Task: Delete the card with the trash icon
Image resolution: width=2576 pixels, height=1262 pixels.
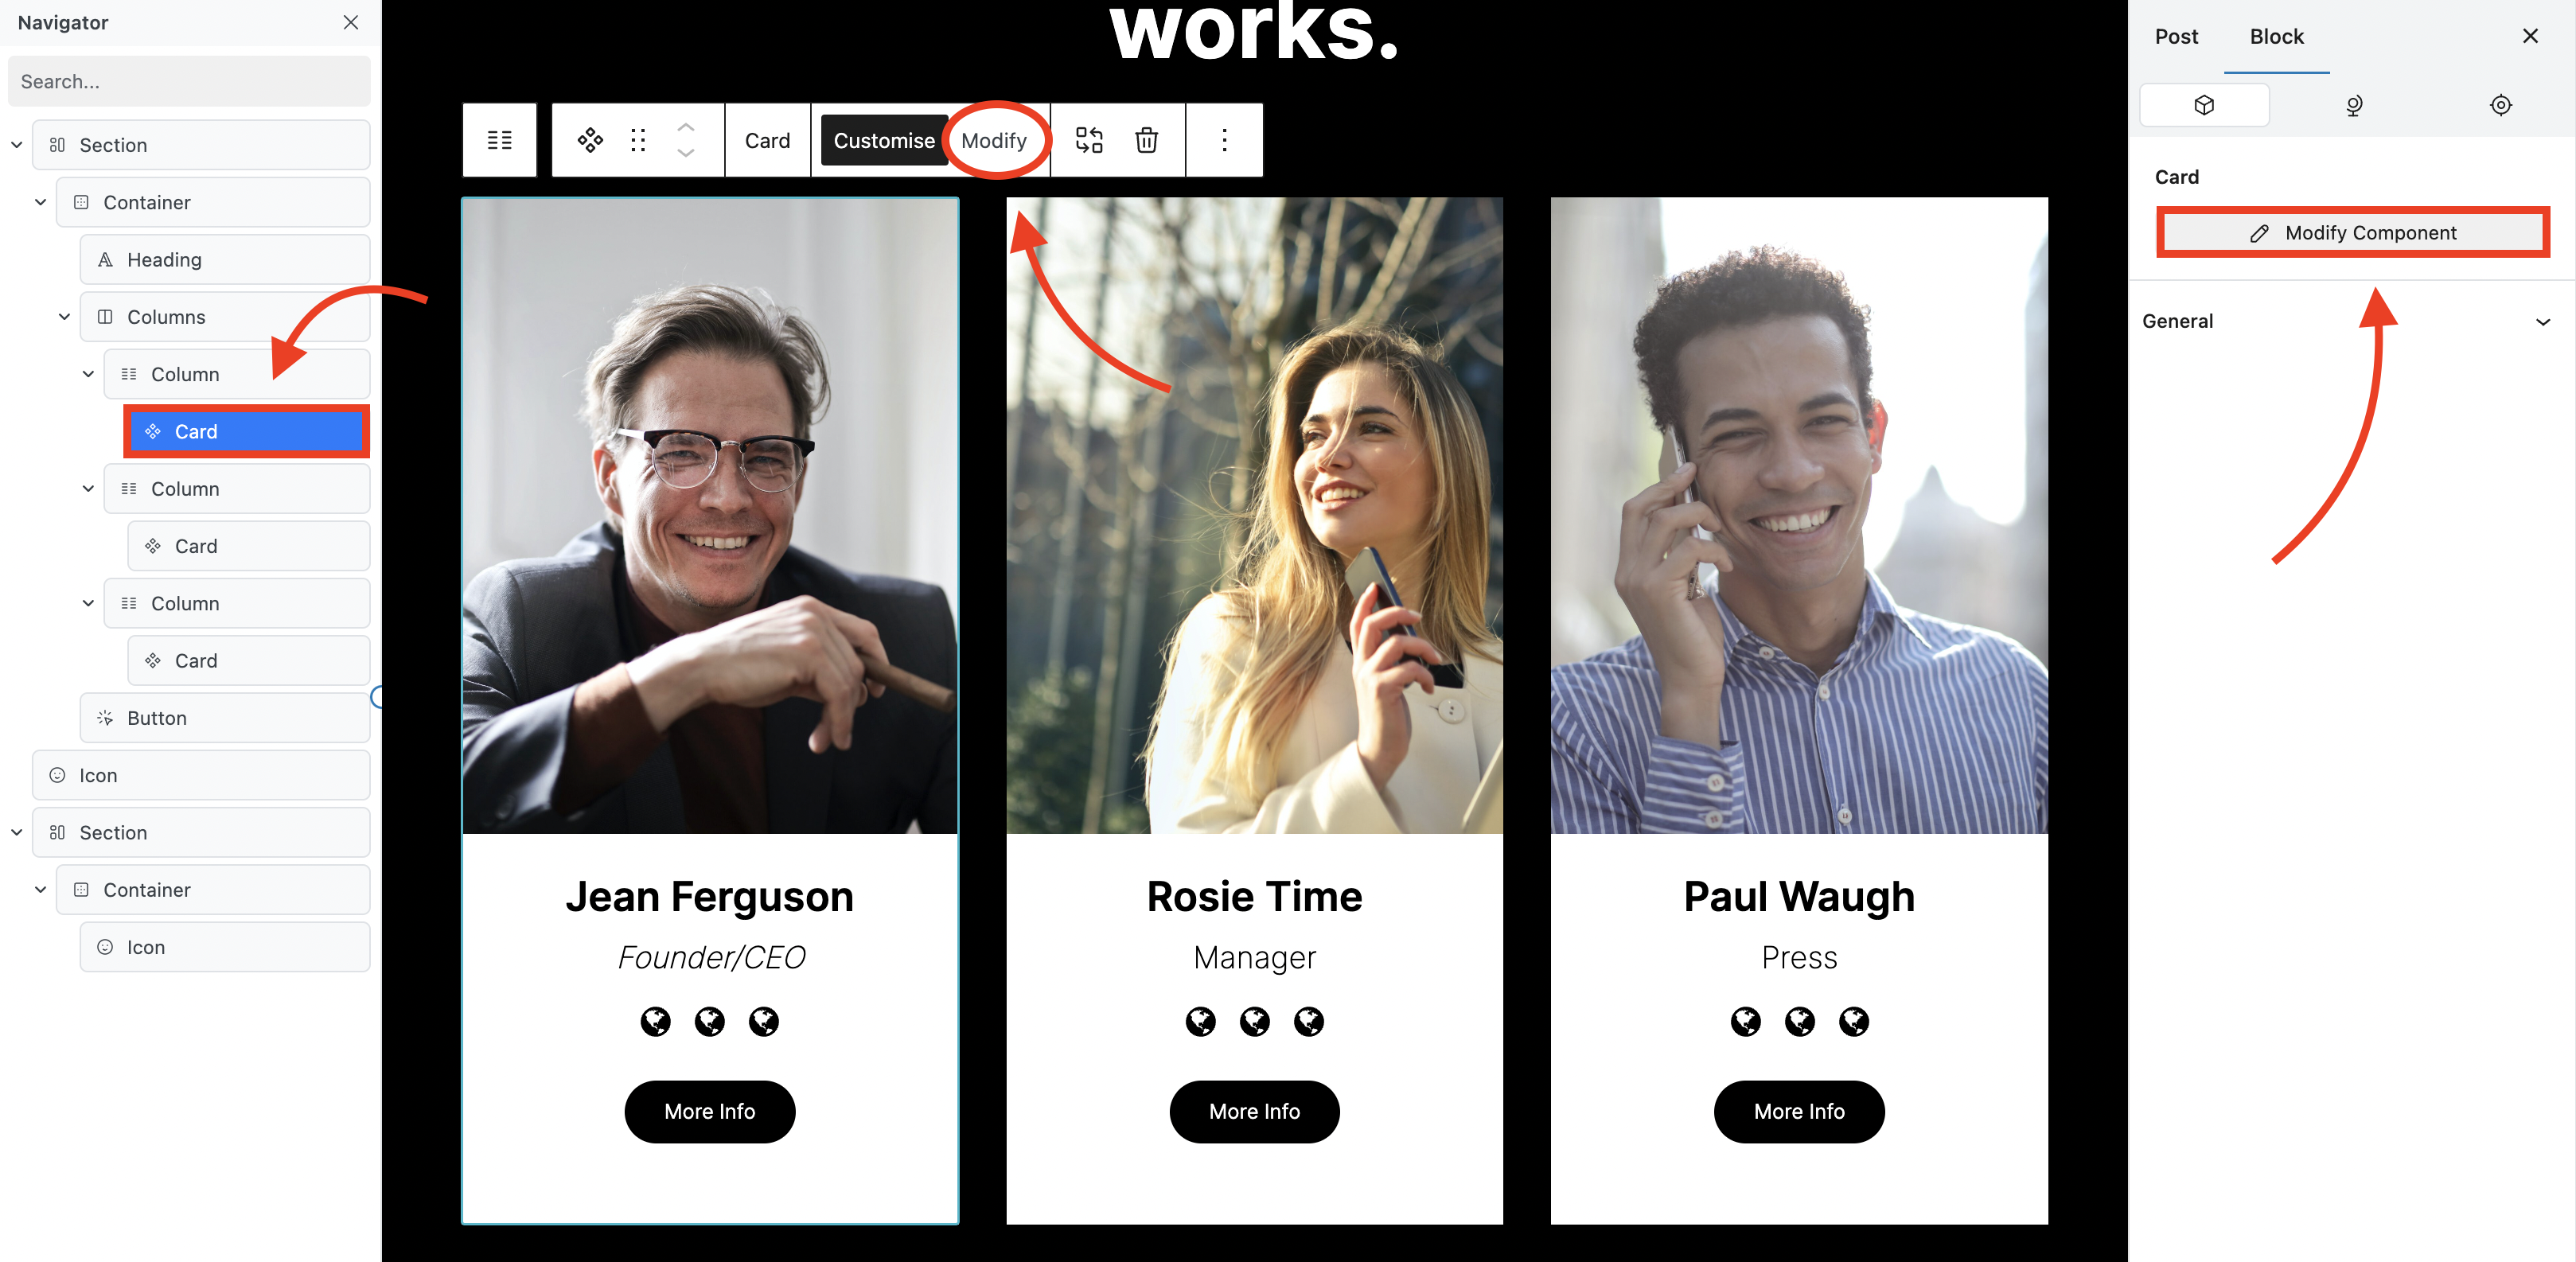Action: [x=1146, y=140]
